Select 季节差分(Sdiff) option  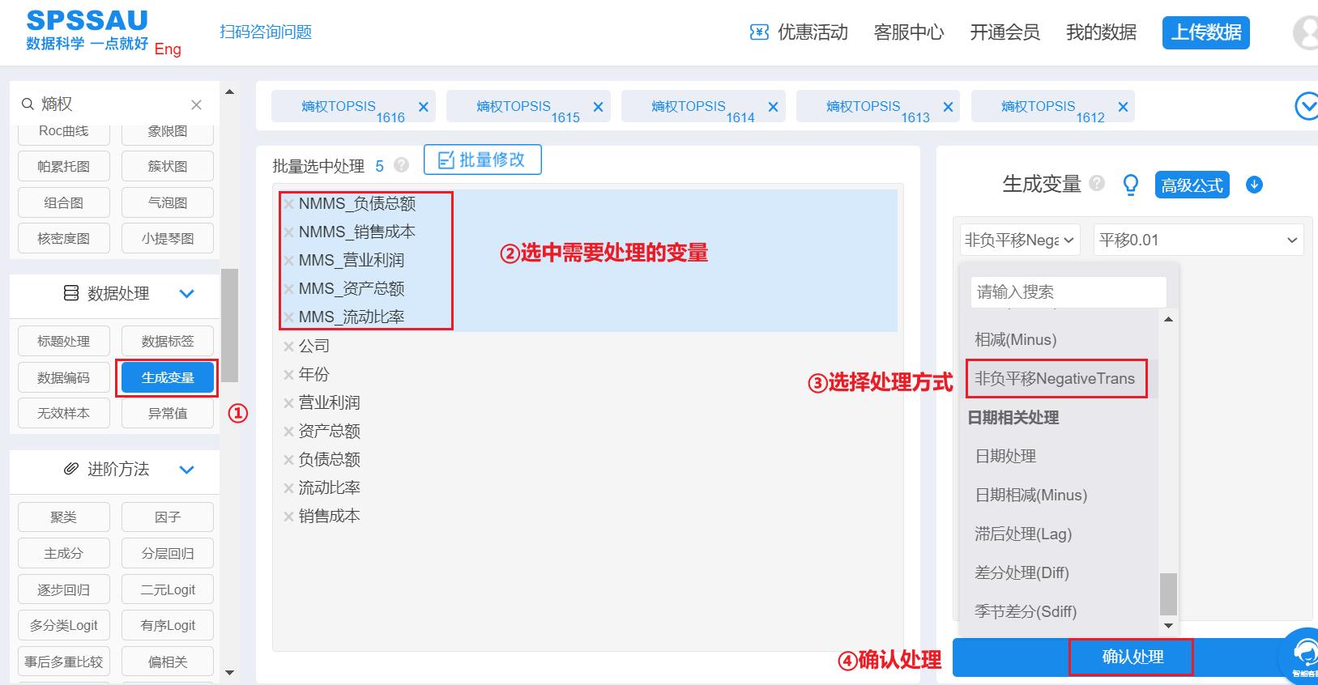1026,612
